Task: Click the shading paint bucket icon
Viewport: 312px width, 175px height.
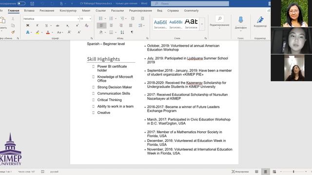Action: click(x=101, y=32)
